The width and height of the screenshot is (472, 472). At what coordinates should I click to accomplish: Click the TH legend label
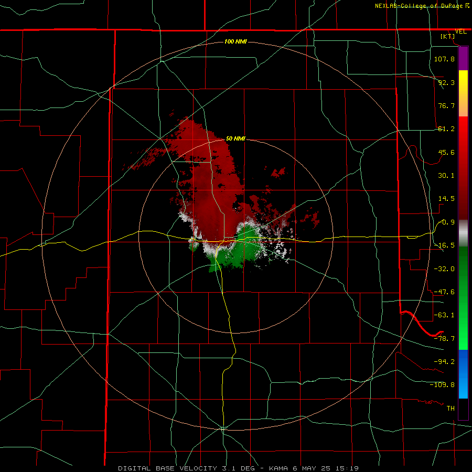(x=450, y=408)
